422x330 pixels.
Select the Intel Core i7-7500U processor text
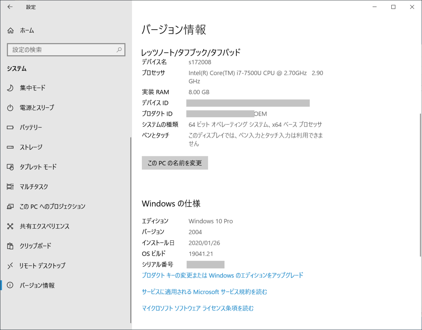click(x=256, y=77)
